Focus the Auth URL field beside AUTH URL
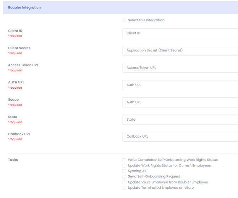This screenshot has height=198, width=238. [180, 85]
